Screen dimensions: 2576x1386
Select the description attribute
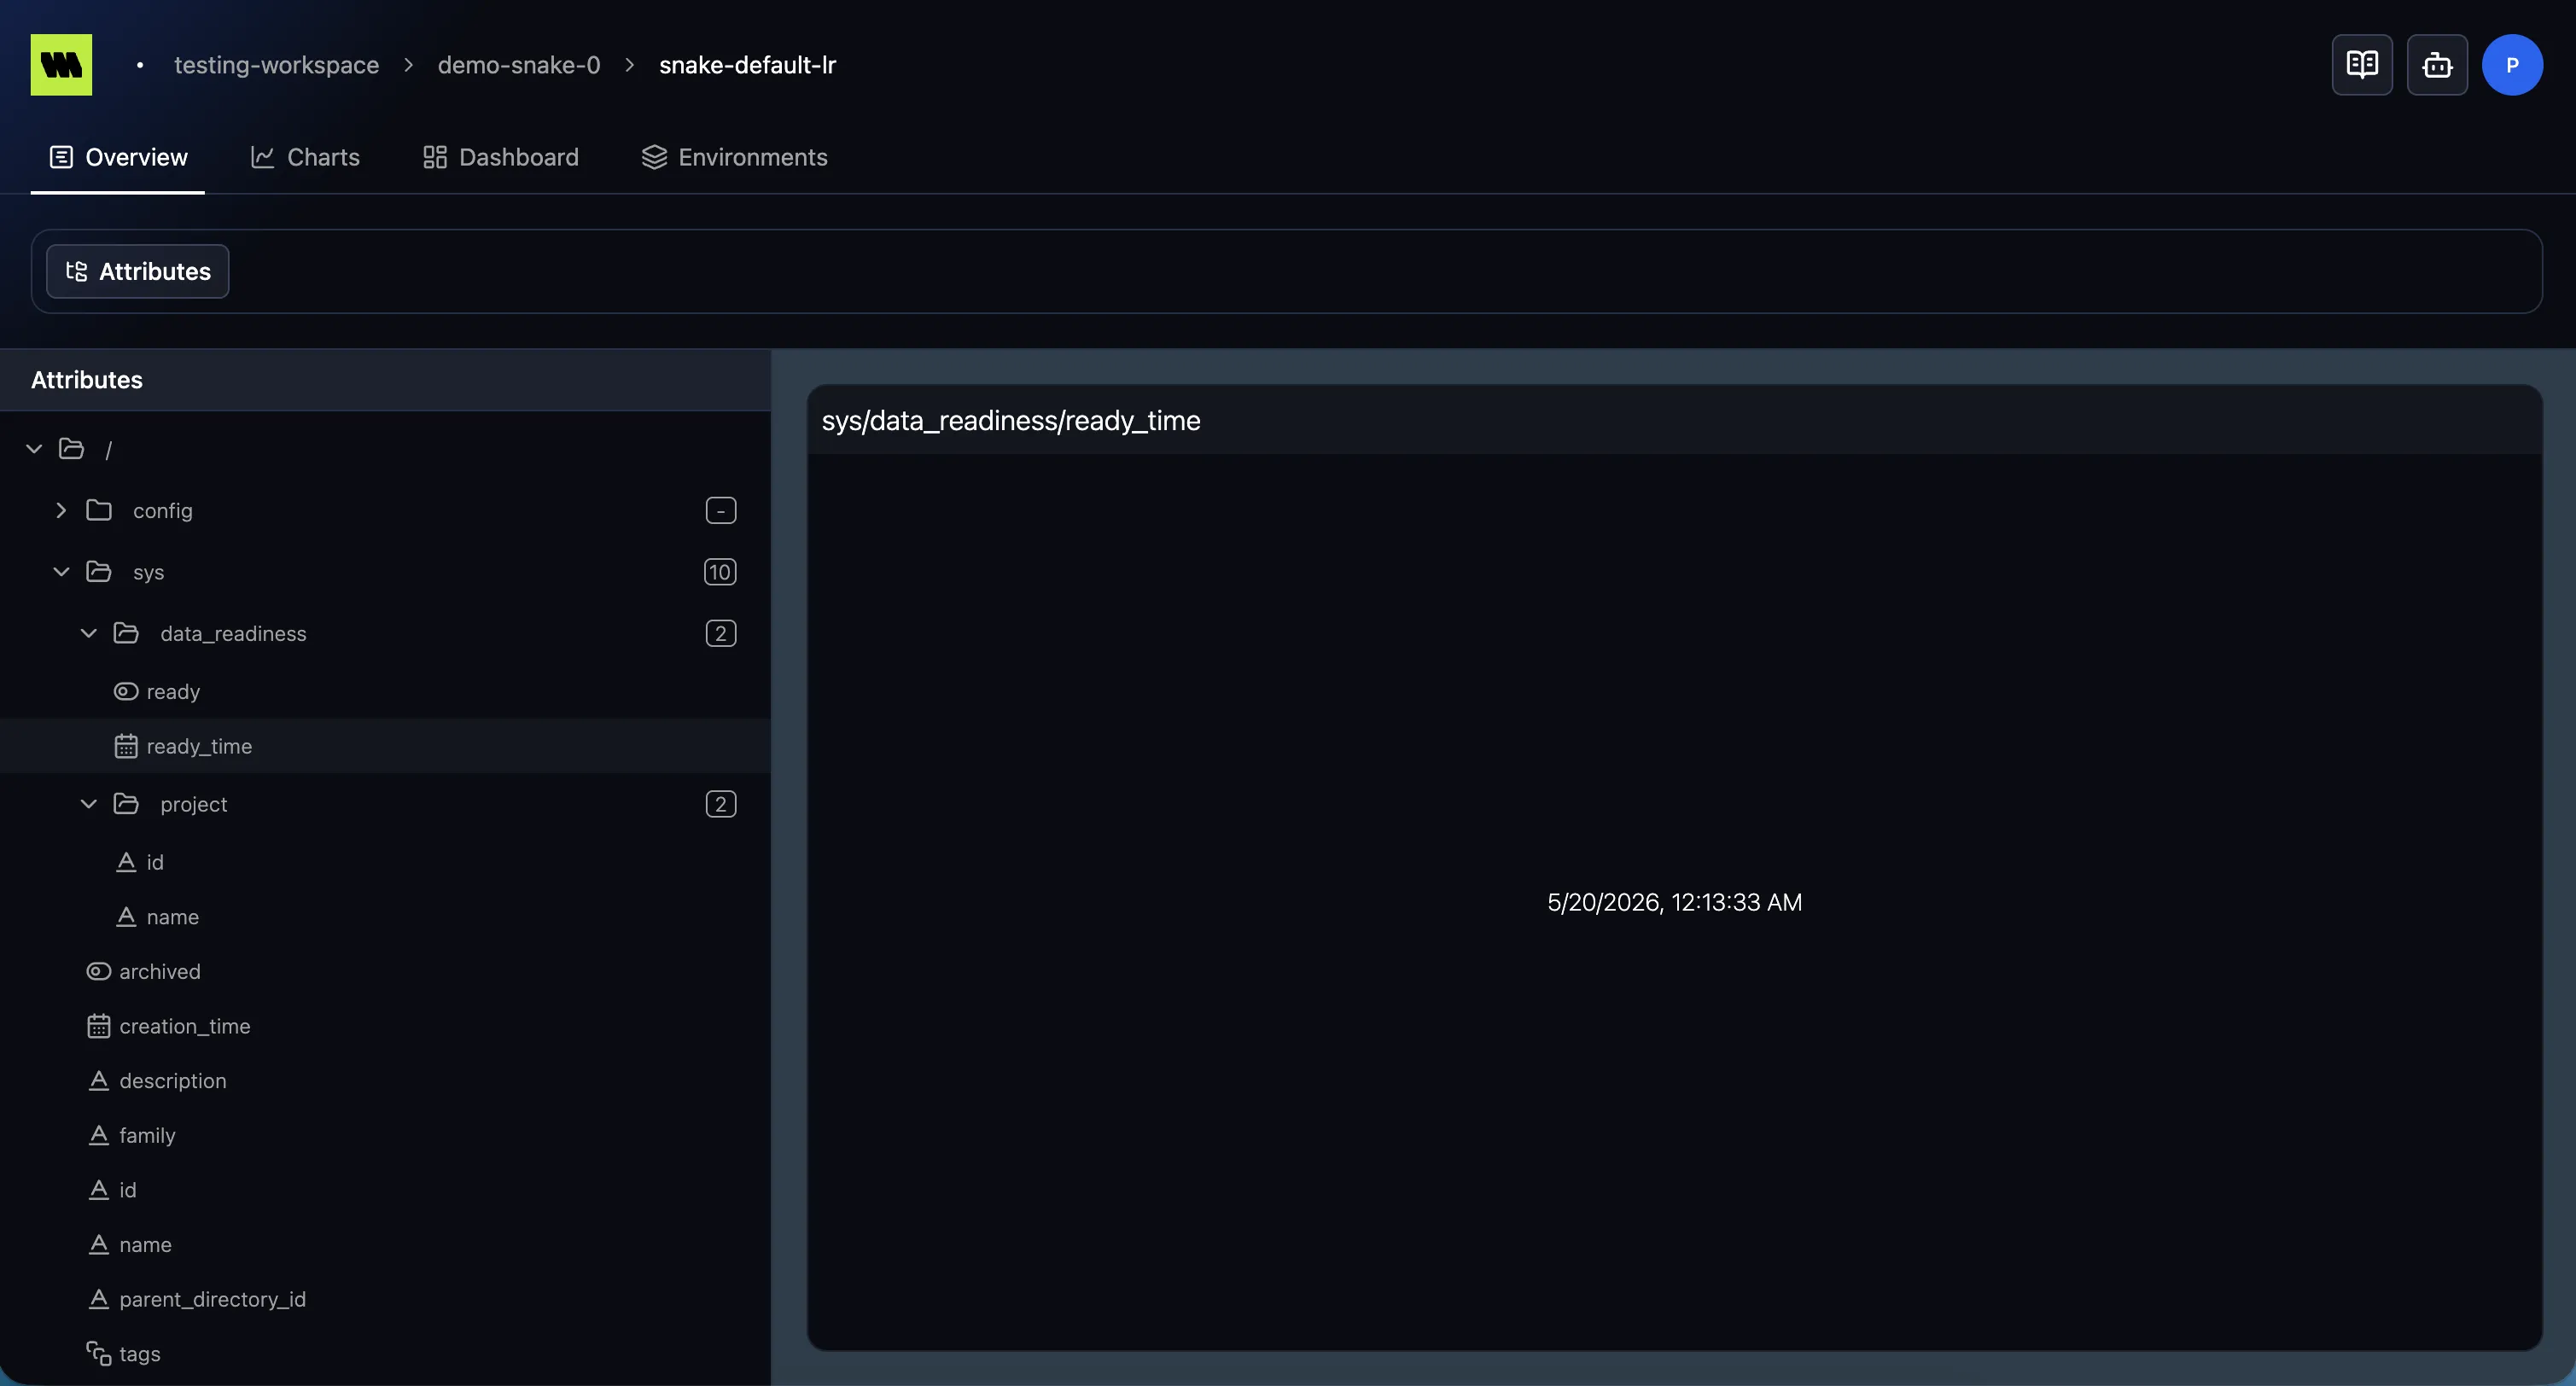point(385,1081)
